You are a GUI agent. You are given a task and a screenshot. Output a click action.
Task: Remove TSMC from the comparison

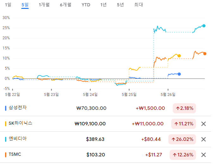pos(204,155)
